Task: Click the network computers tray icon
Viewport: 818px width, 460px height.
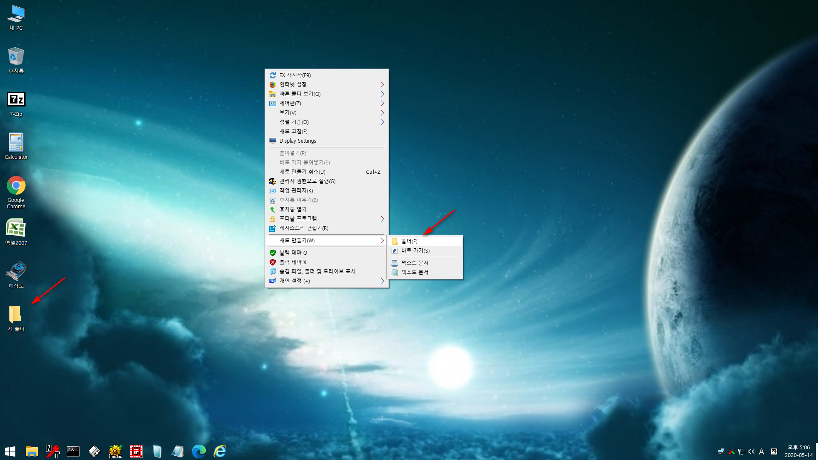Action: tap(721, 451)
